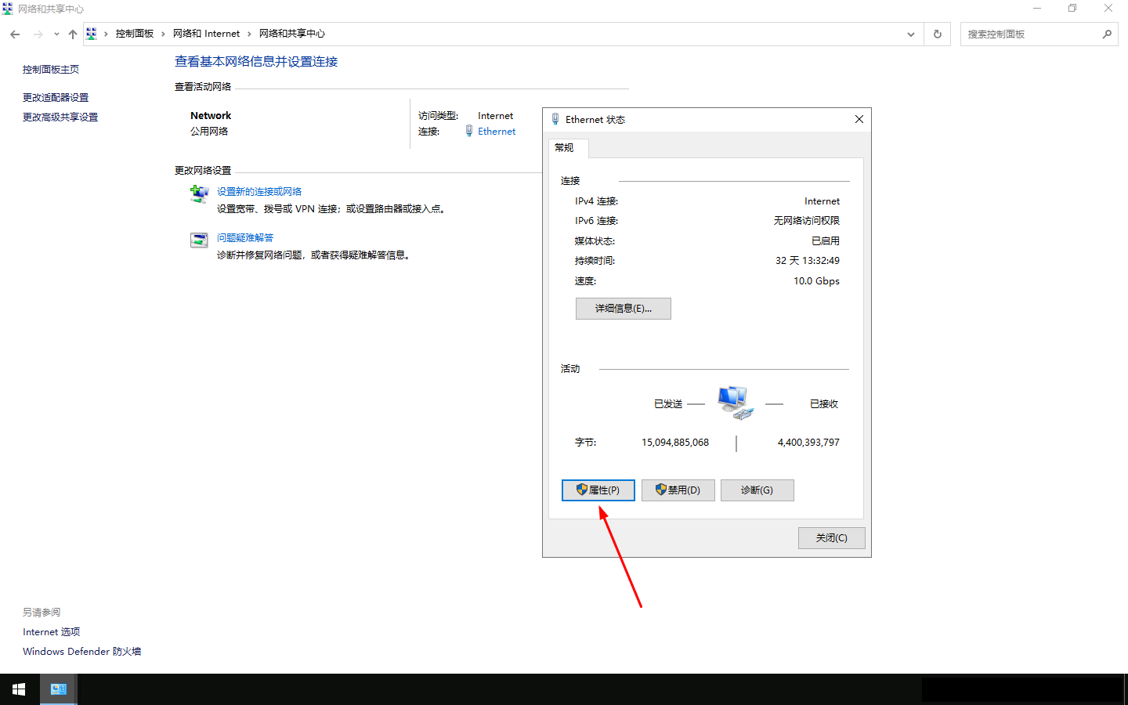Click the troubleshoot problems icon
Image resolution: width=1128 pixels, height=705 pixels.
pos(199,240)
